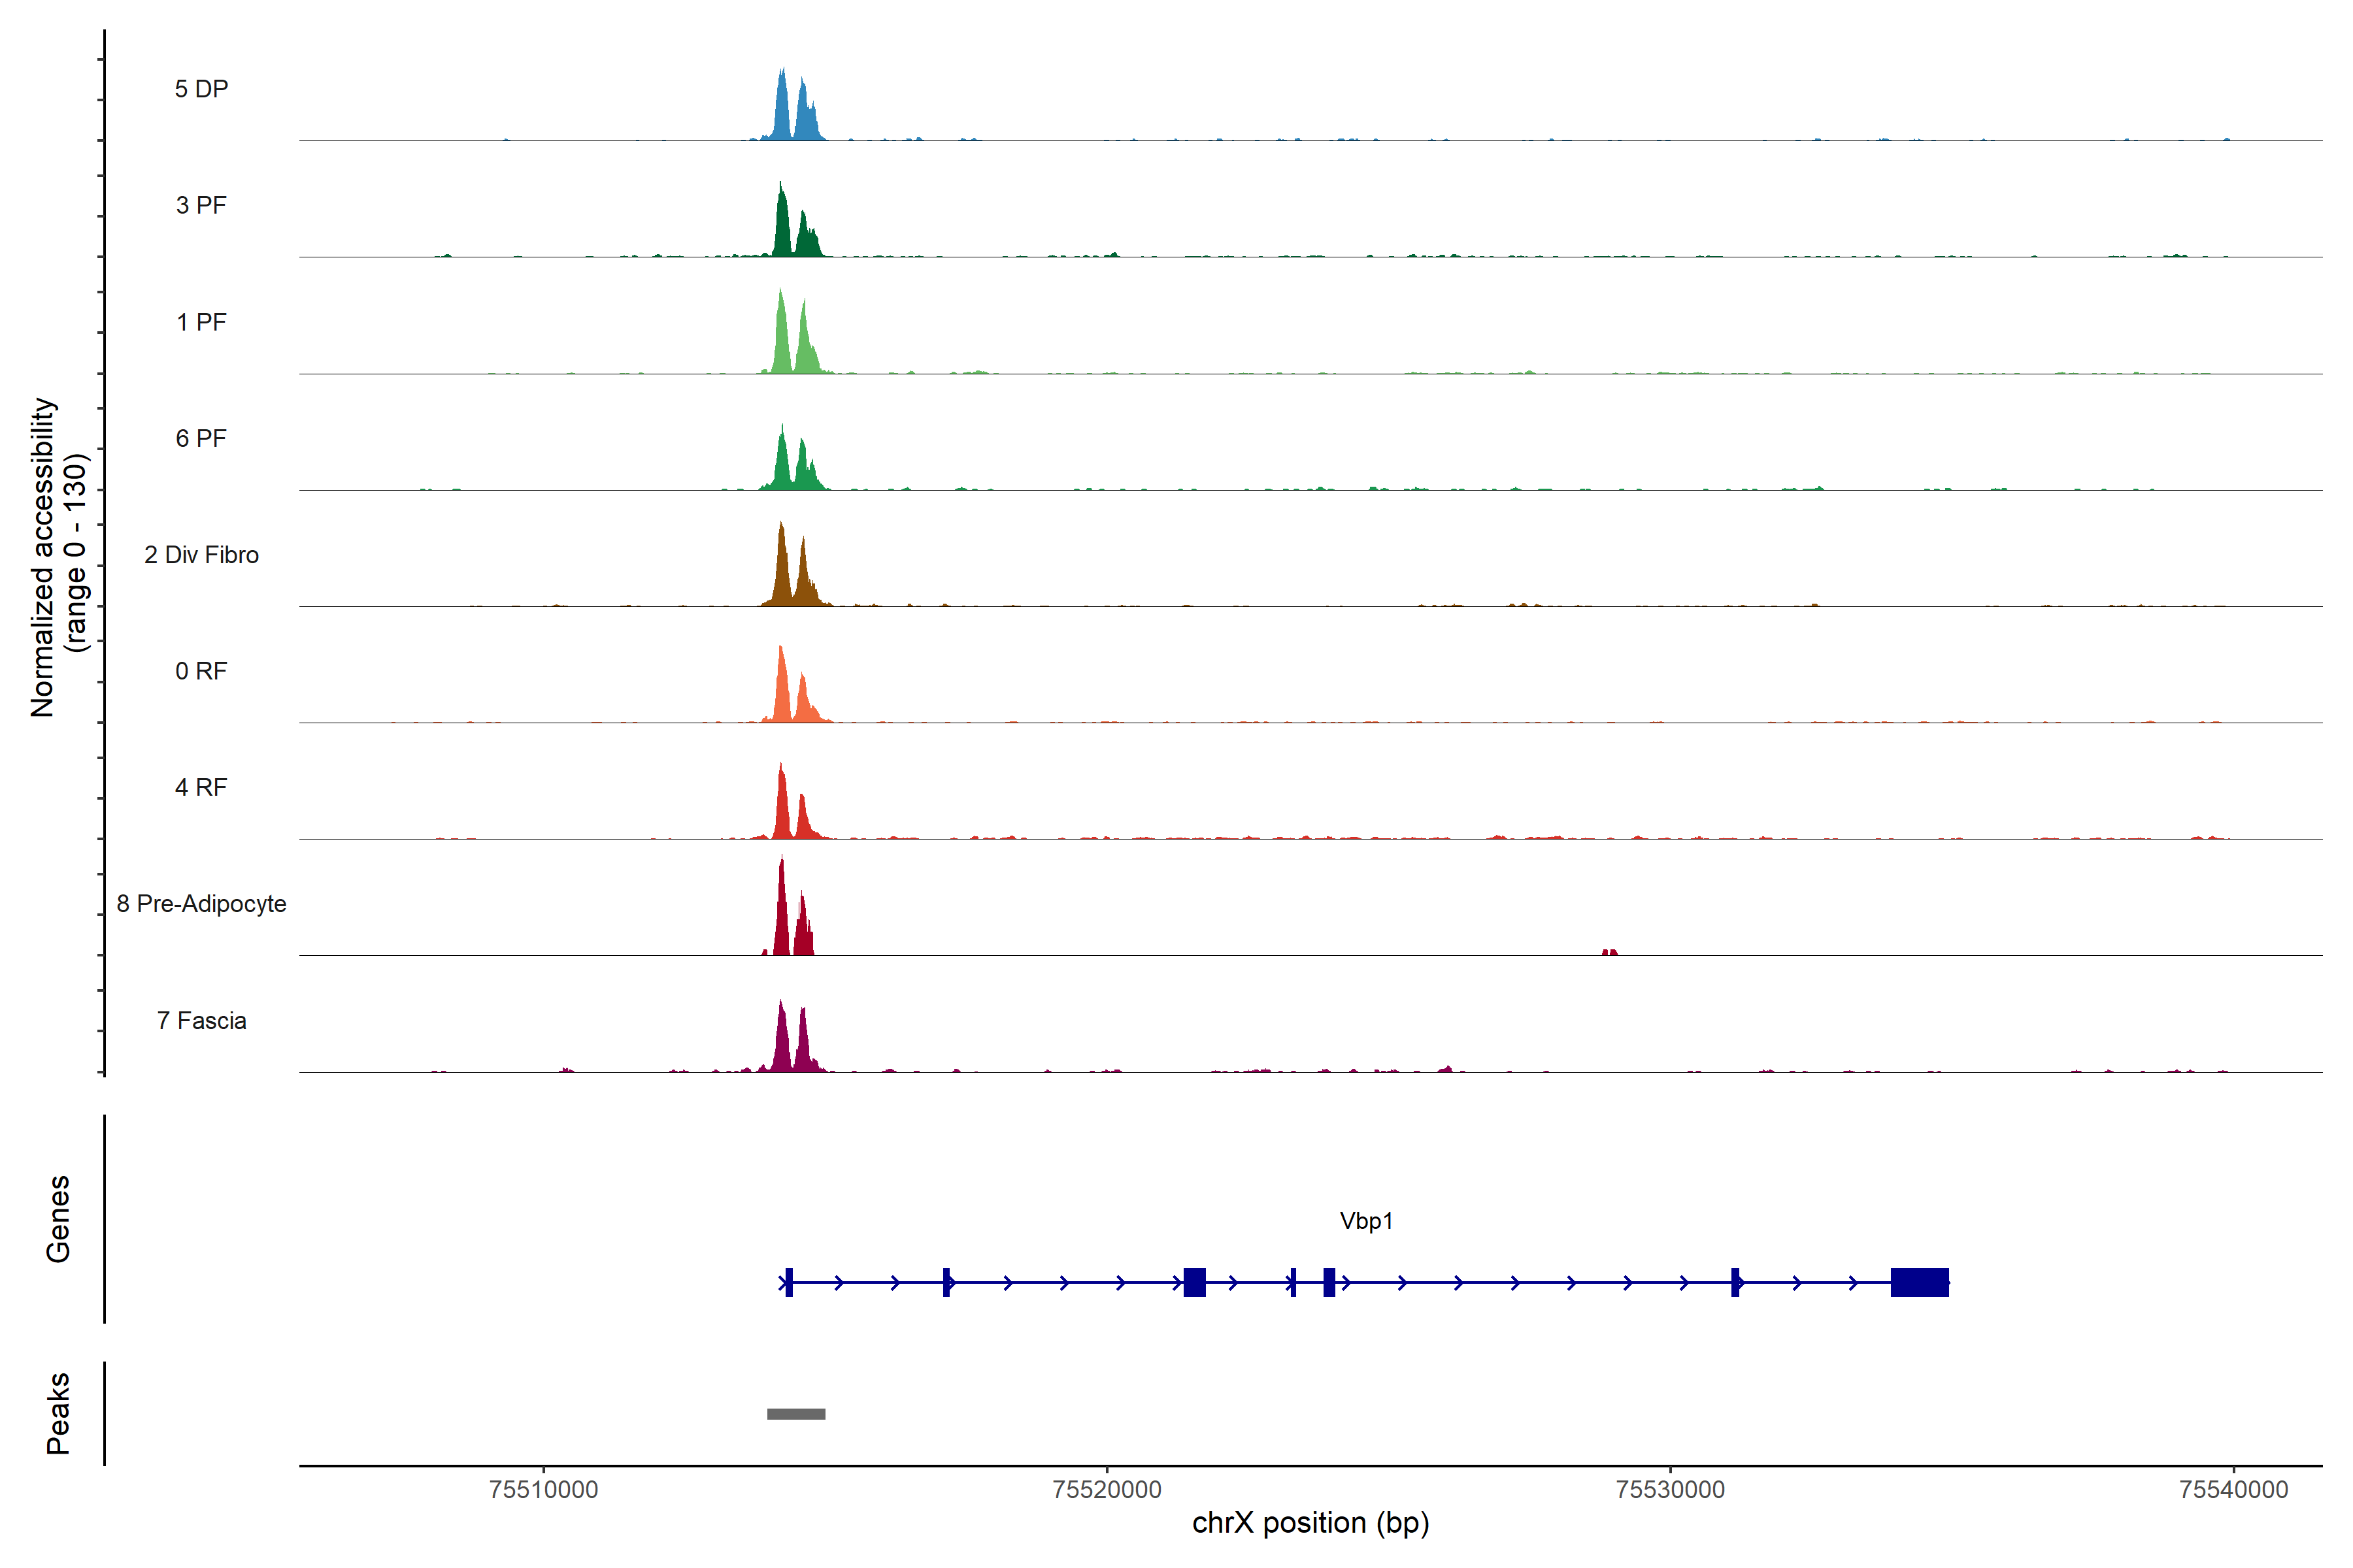Click the 4 RF track label
2353x1568 pixels.
[x=201, y=787]
